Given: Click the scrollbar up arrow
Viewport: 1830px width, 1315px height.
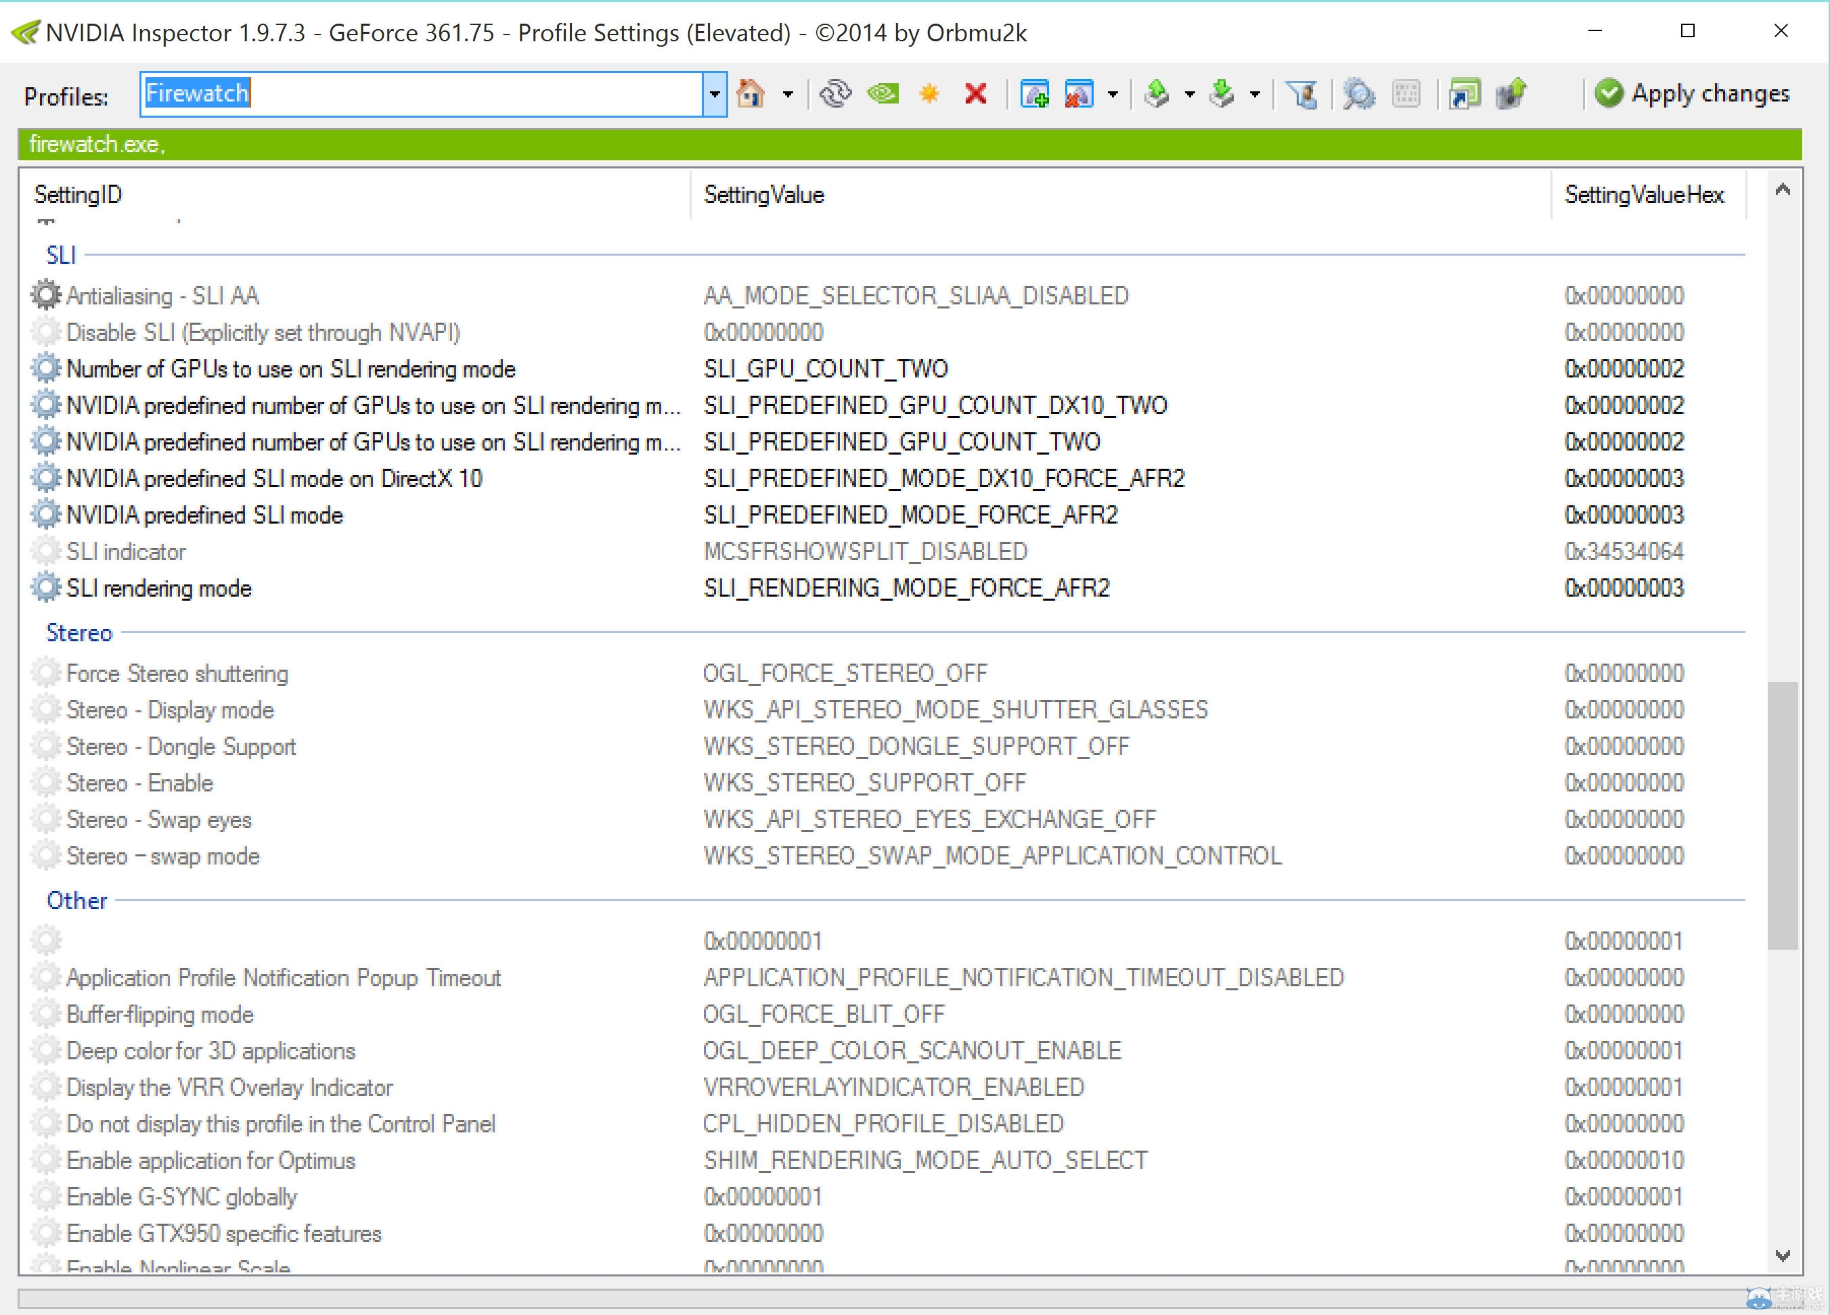Looking at the screenshot, I should (x=1783, y=190).
